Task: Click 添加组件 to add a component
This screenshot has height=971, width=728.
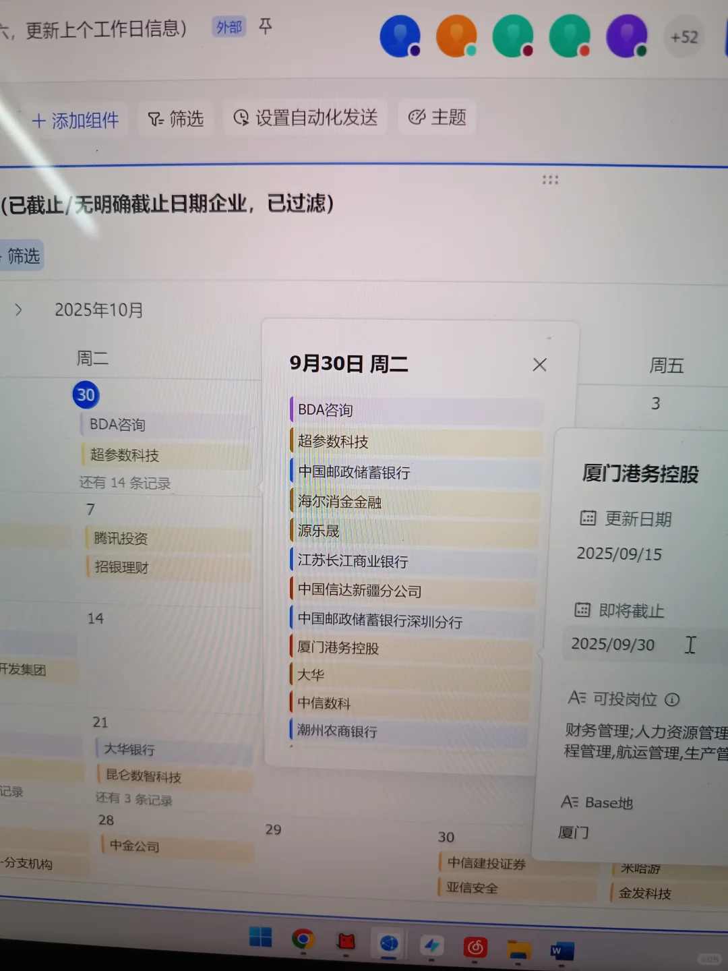Action: coord(75,120)
